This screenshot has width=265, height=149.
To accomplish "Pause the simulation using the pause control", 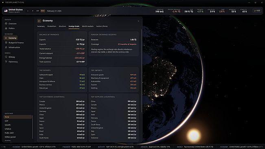I will (x=28, y=11).
